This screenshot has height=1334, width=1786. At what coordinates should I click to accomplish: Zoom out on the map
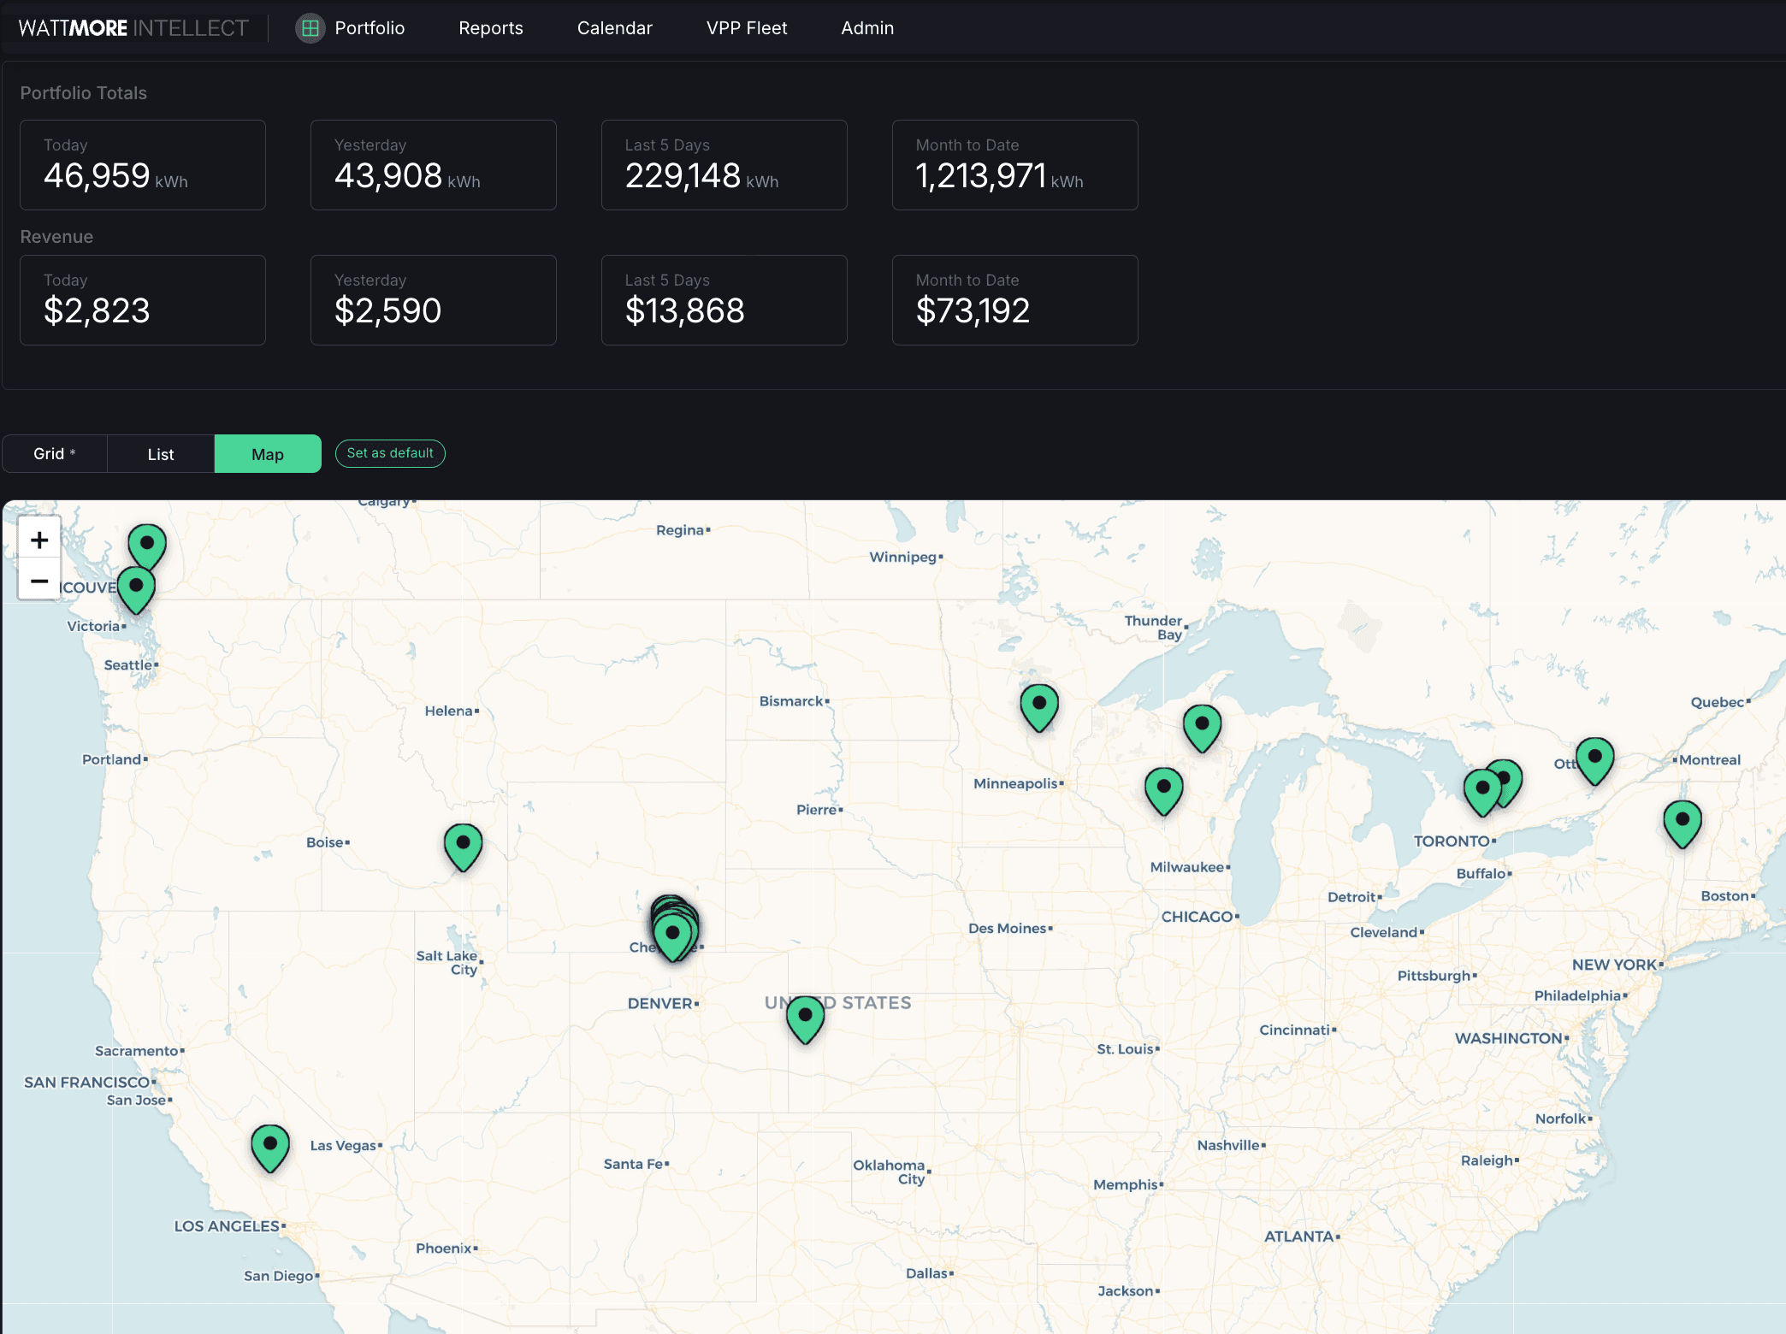(39, 581)
